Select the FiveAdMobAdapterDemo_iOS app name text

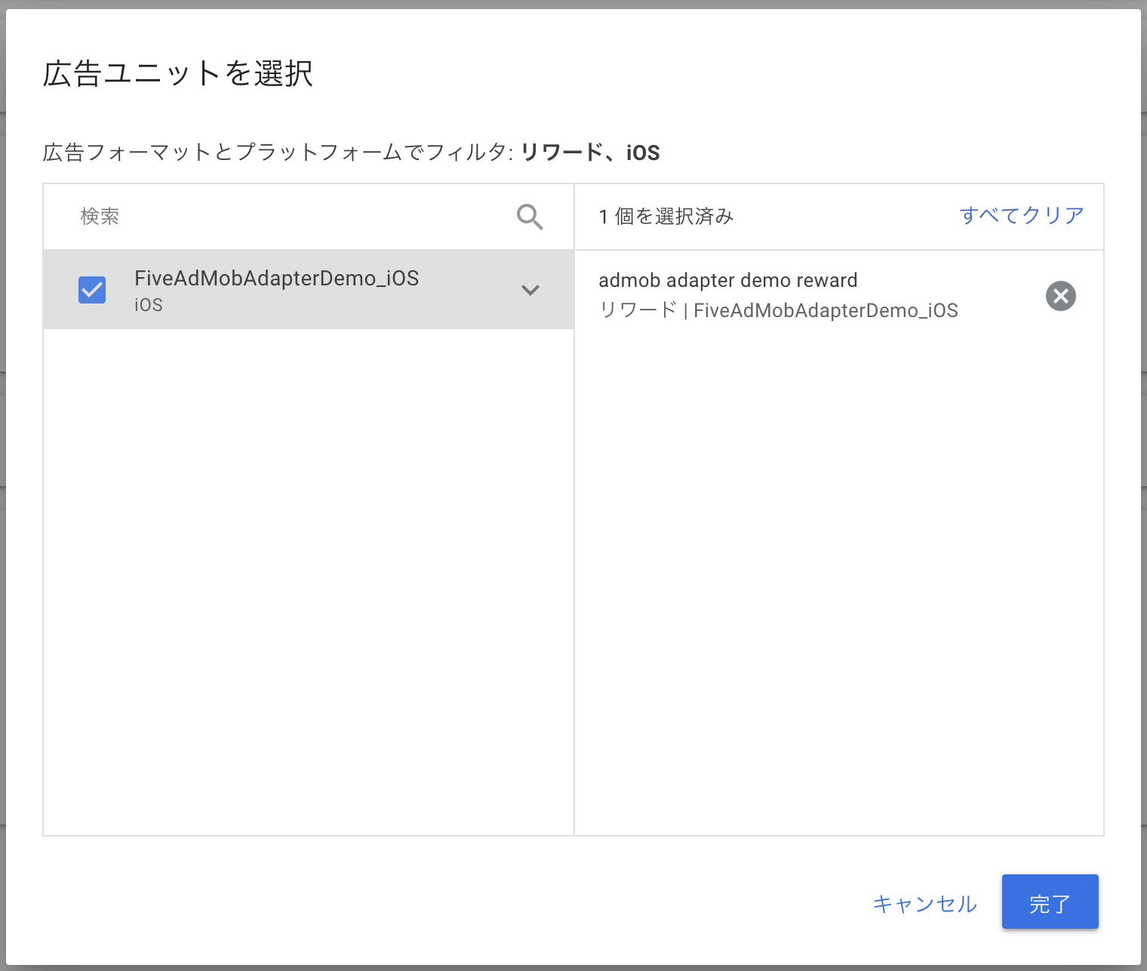pyautogui.click(x=276, y=279)
